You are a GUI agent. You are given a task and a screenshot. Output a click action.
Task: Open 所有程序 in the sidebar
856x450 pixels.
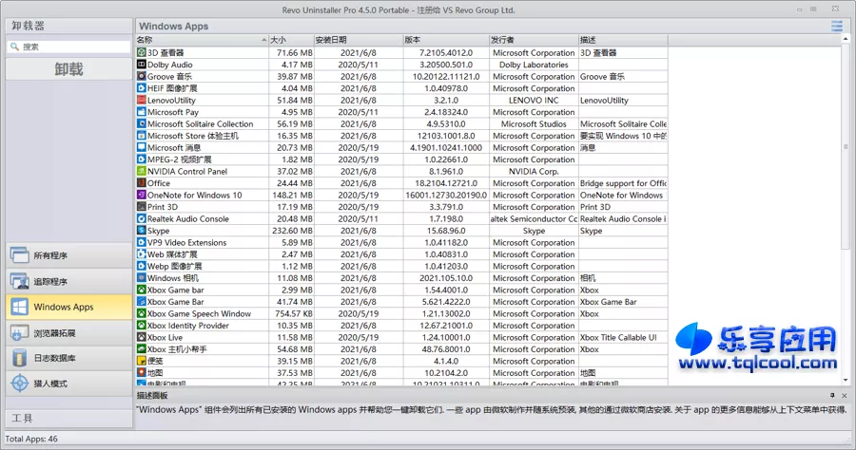68,255
